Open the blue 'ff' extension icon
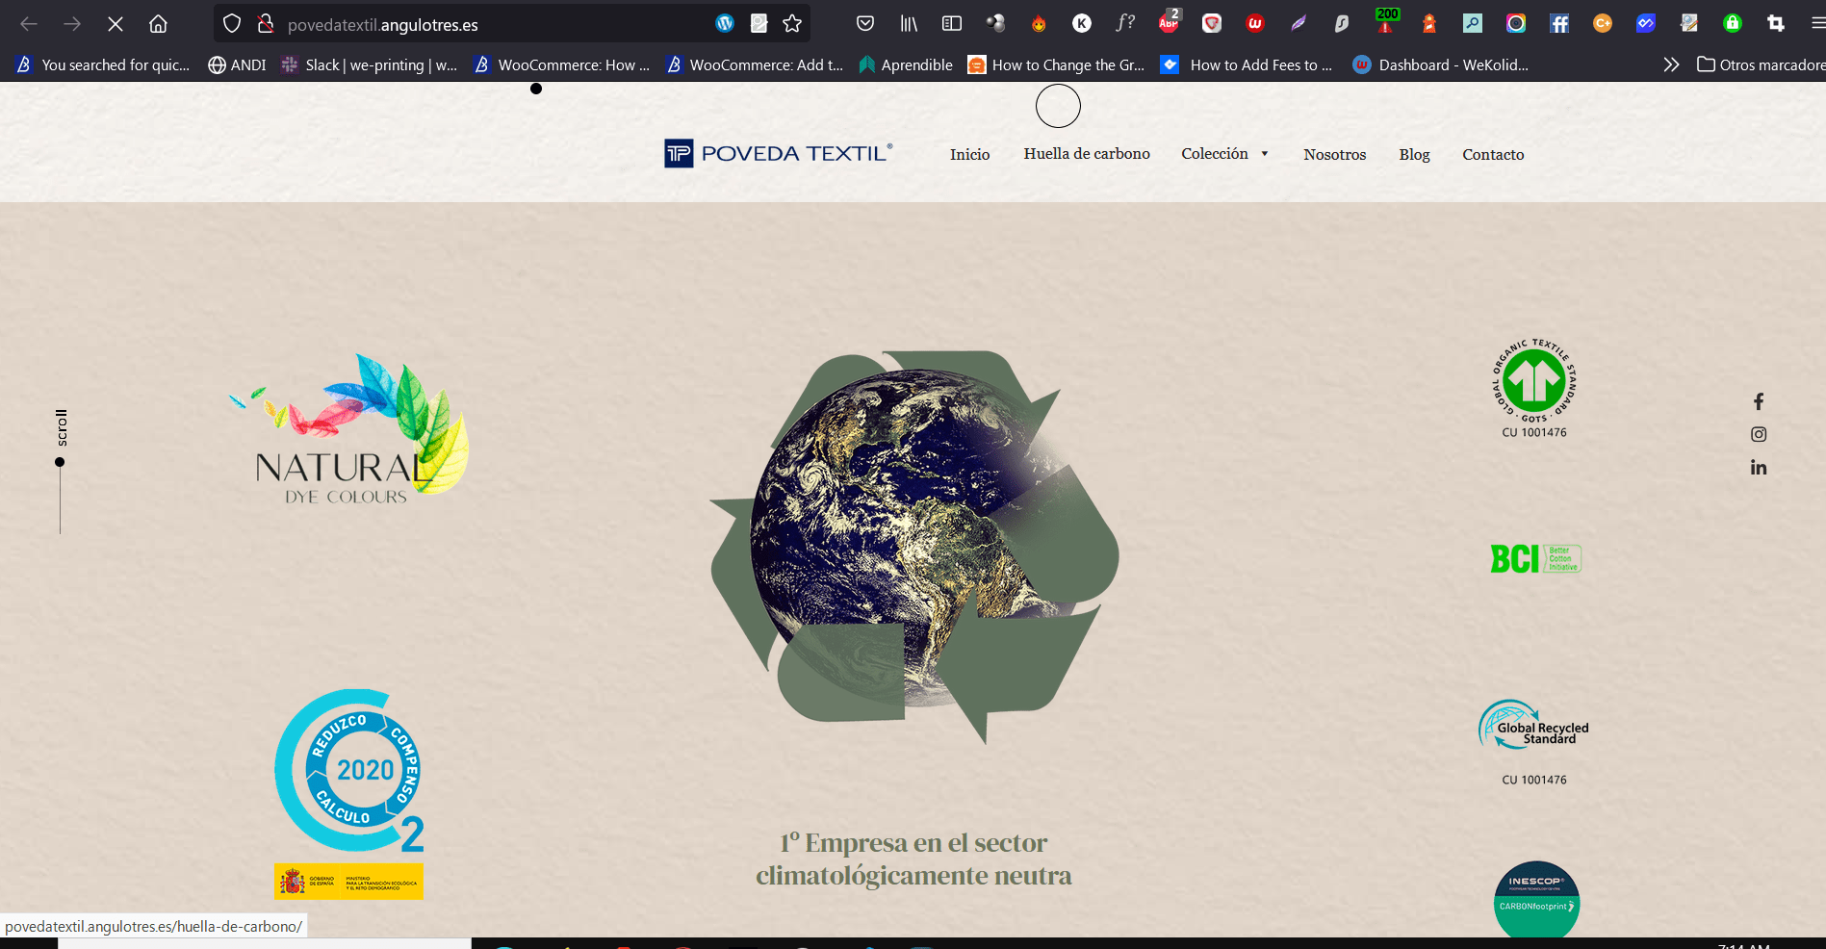Viewport: 1826px width, 949px height. click(1559, 24)
